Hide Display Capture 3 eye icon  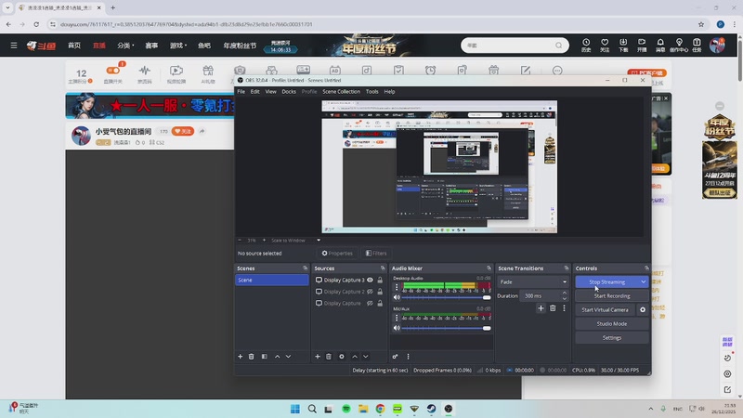pos(370,280)
